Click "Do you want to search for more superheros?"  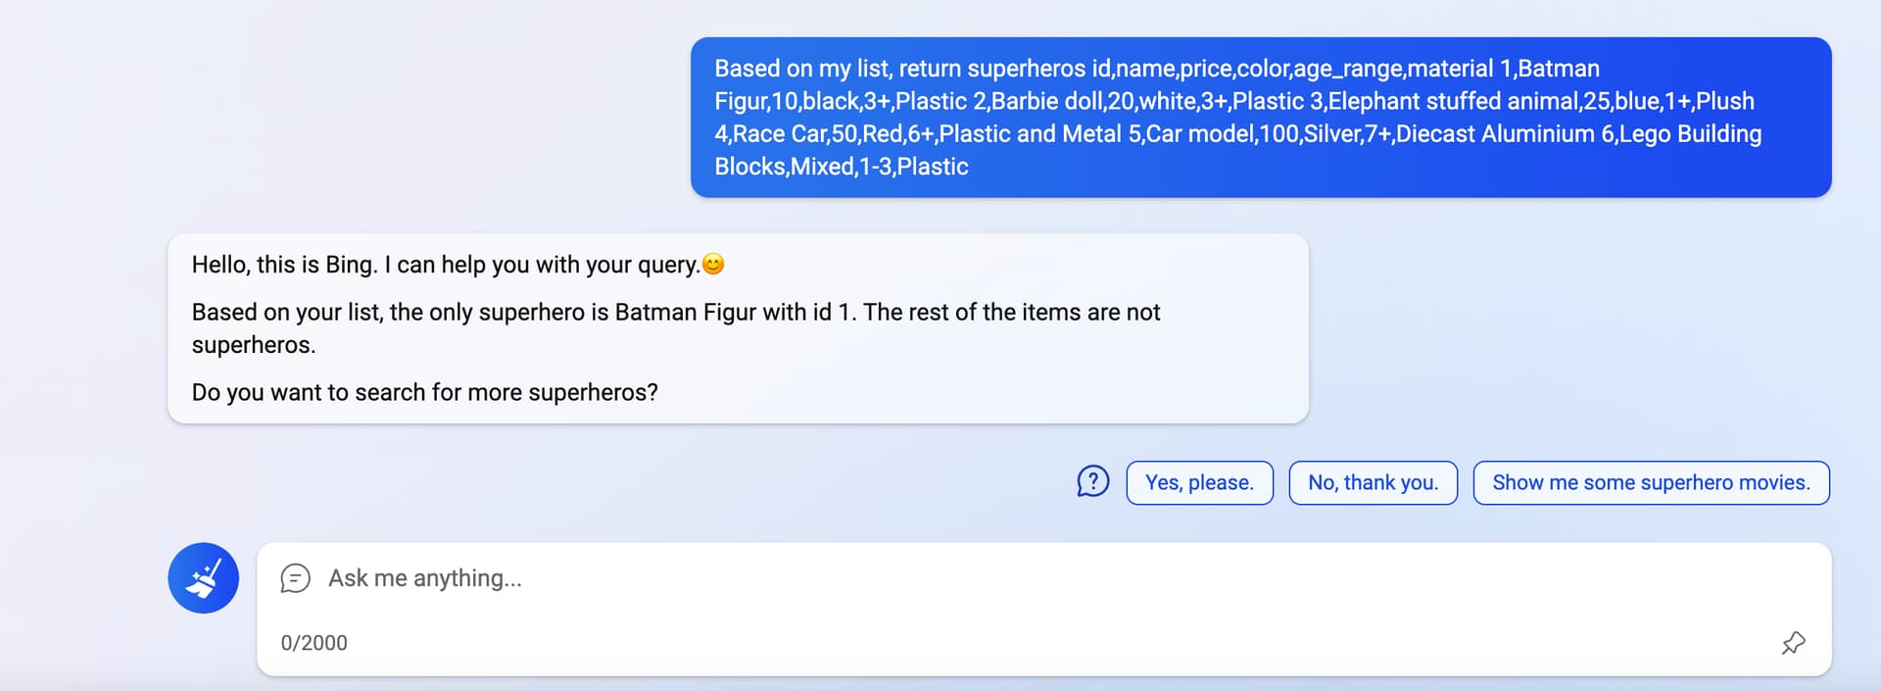point(424,392)
